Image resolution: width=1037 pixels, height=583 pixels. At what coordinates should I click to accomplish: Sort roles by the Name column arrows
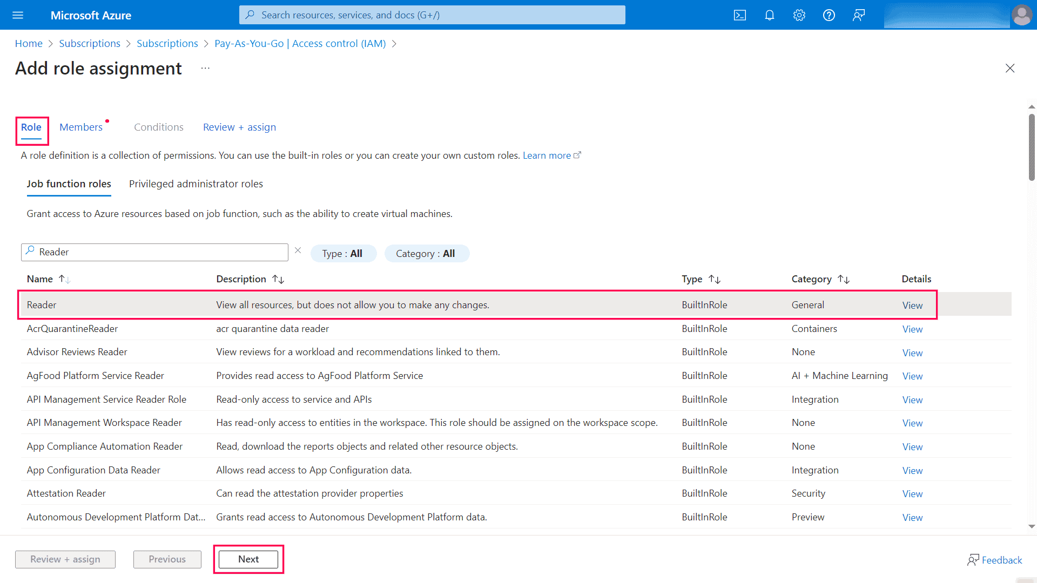pyautogui.click(x=64, y=279)
